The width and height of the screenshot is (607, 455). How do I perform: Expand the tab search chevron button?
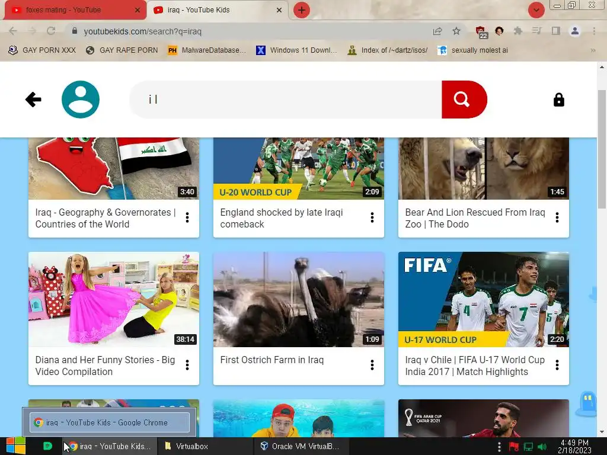(x=536, y=10)
